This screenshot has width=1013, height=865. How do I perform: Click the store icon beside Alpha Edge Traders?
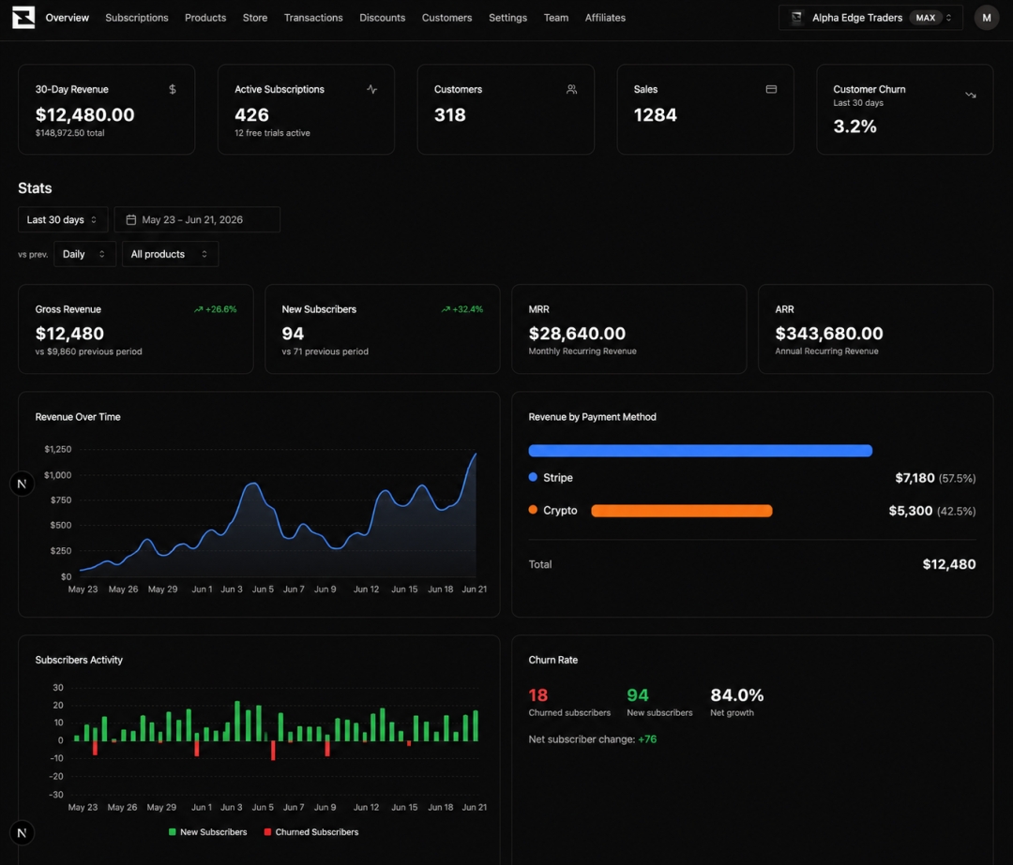click(x=796, y=18)
